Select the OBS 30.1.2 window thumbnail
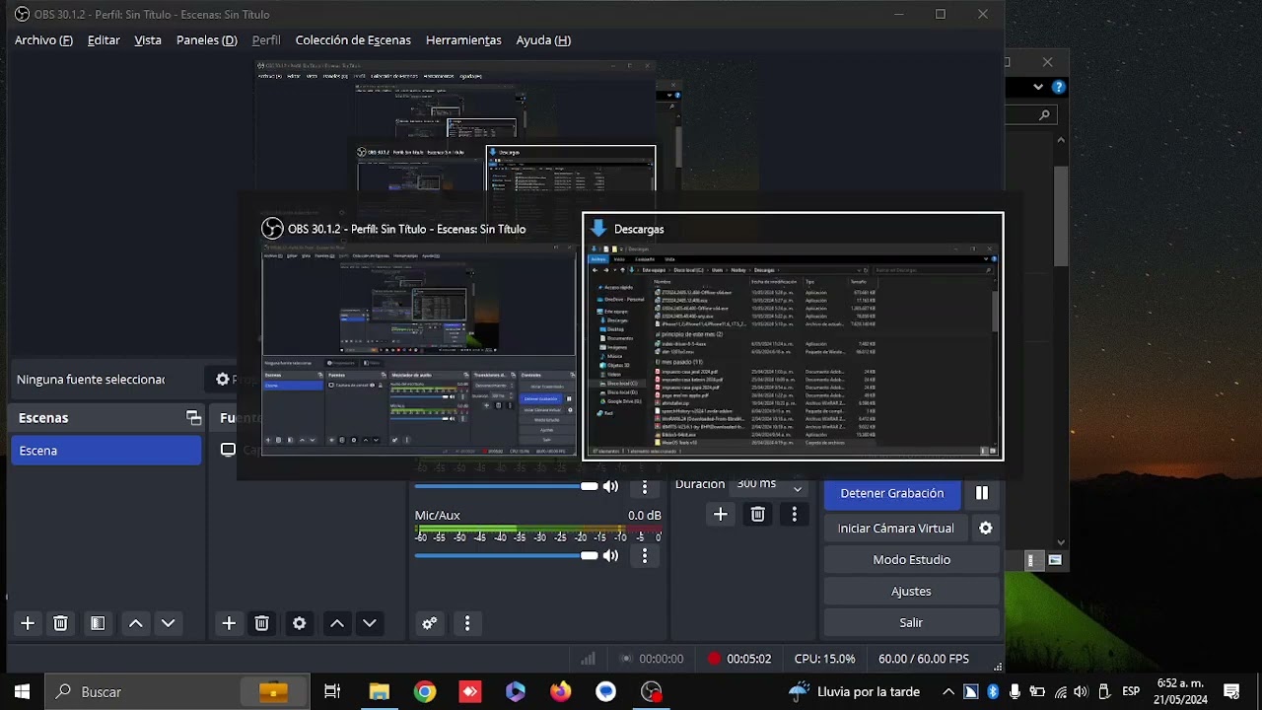1262x710 pixels. click(418, 336)
